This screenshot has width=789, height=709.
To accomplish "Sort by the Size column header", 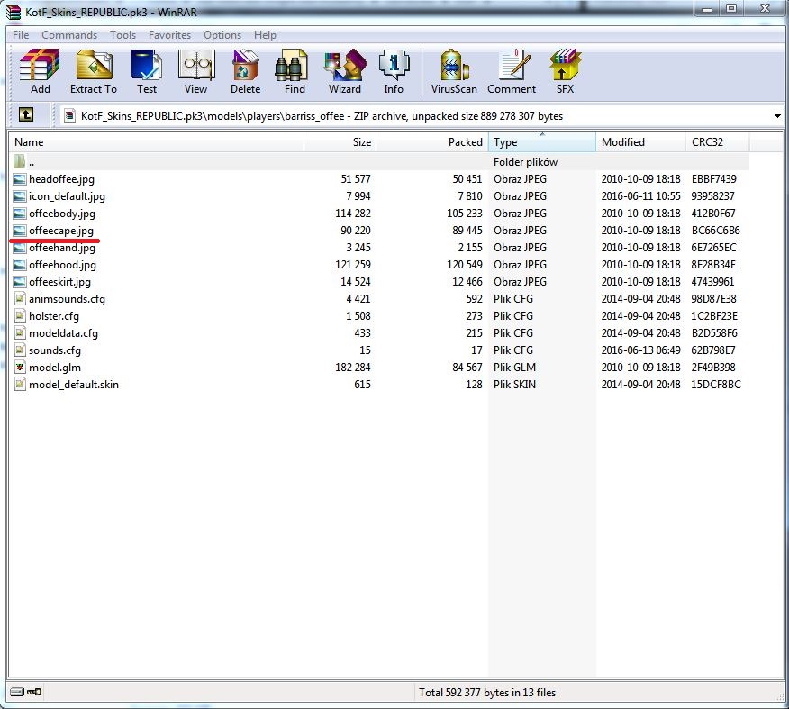I will point(340,142).
